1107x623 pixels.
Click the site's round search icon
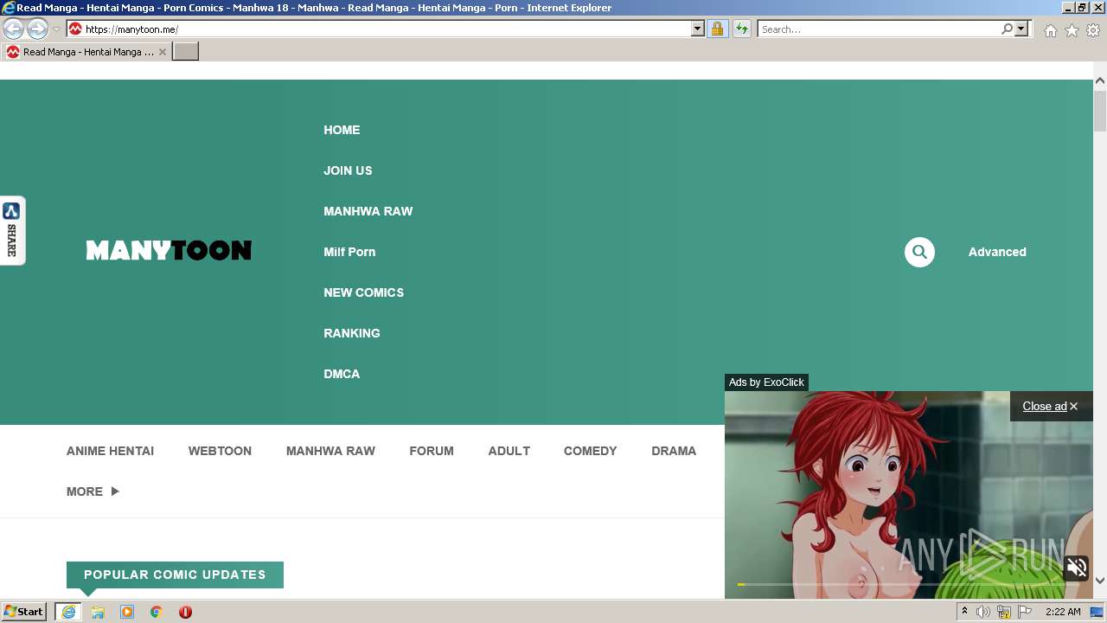(919, 252)
